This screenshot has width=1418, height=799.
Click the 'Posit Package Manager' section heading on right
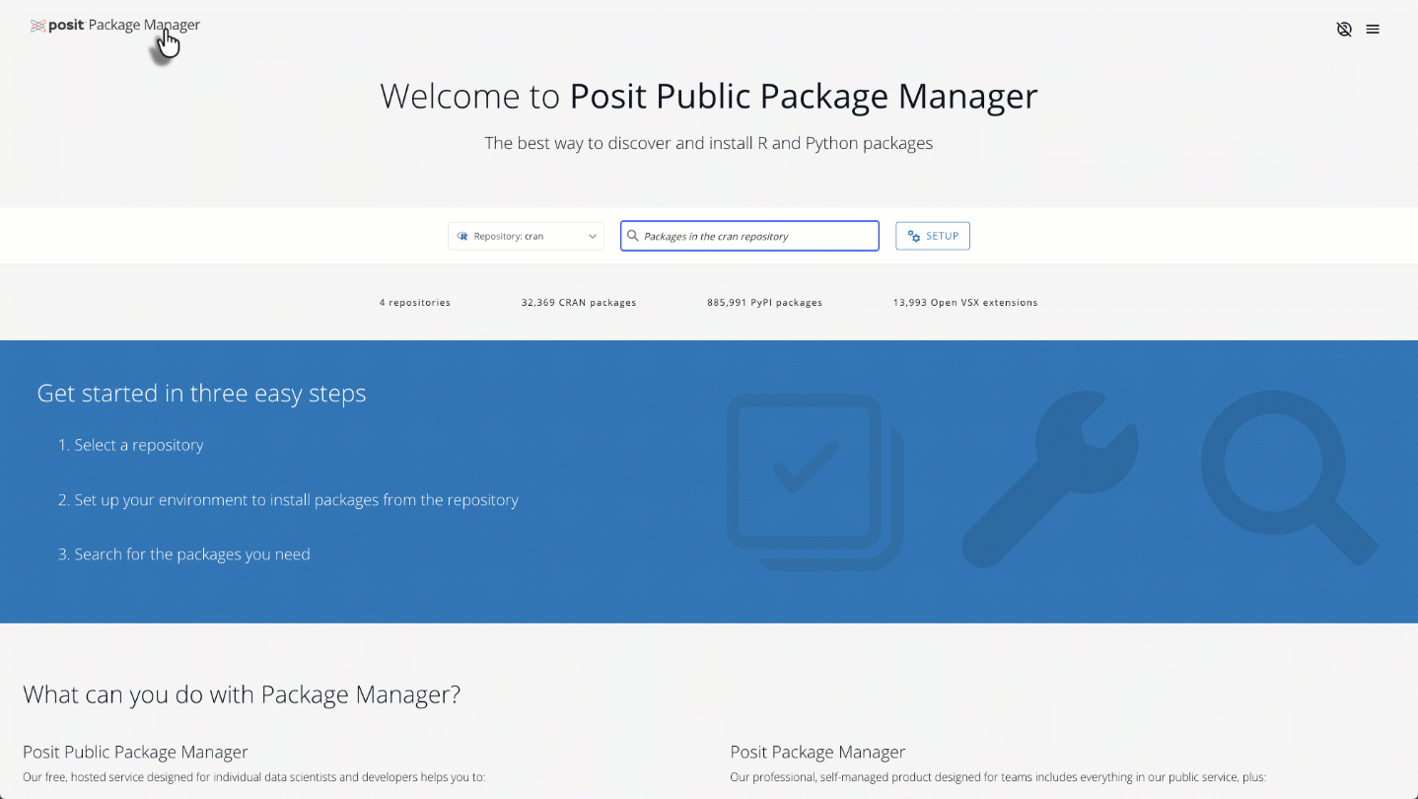click(817, 752)
